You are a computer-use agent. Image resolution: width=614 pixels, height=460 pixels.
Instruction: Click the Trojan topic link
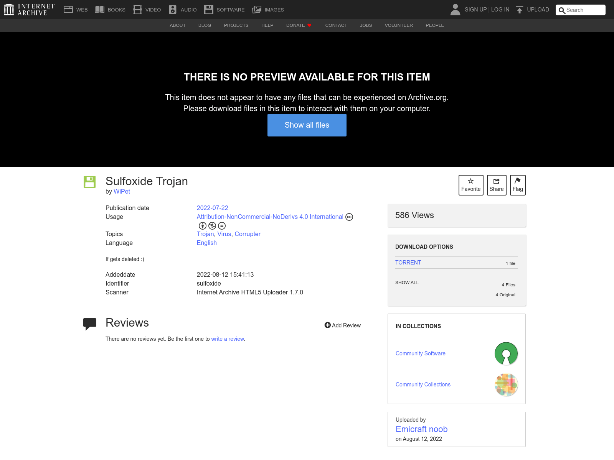(x=205, y=234)
